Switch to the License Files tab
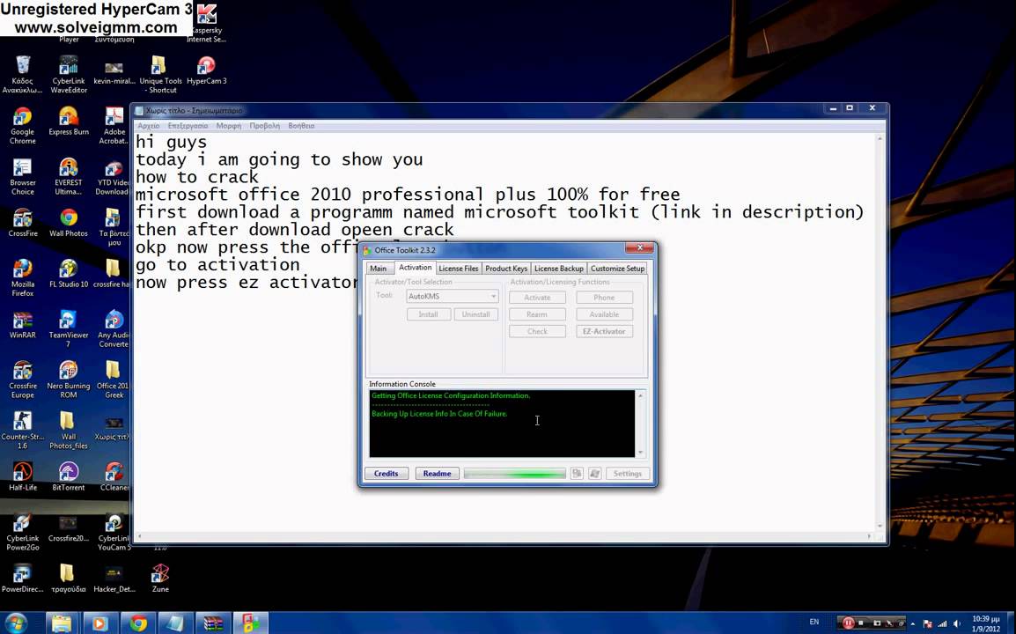The width and height of the screenshot is (1016, 634). tap(458, 269)
